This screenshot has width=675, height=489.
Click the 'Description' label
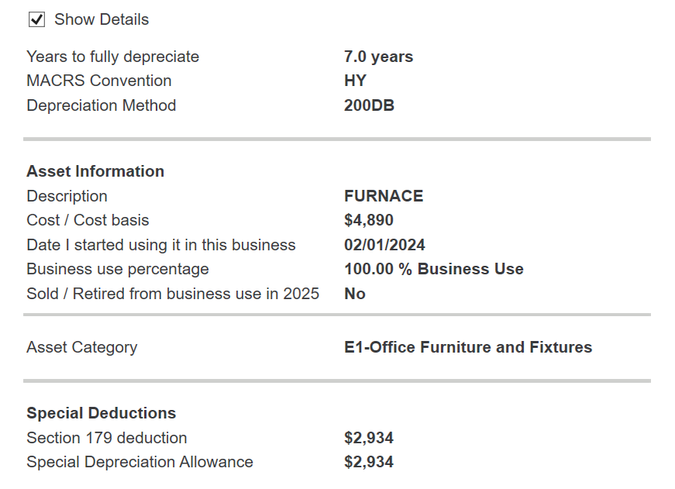pyautogui.click(x=67, y=196)
